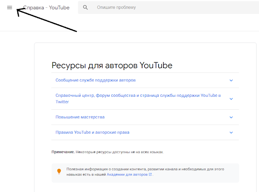The height and width of the screenshot is (192, 259).
Task: Click the search magnifier icon
Action: [85, 7]
